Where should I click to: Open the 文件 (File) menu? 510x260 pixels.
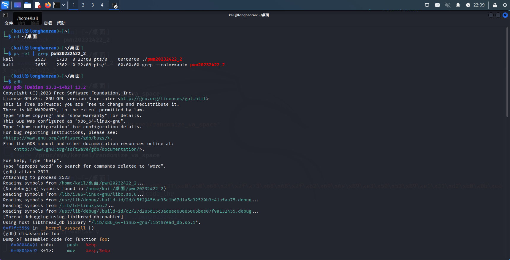click(9, 23)
